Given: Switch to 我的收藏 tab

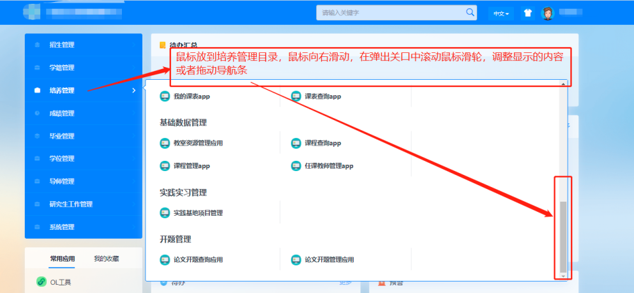Looking at the screenshot, I should pyautogui.click(x=106, y=259).
